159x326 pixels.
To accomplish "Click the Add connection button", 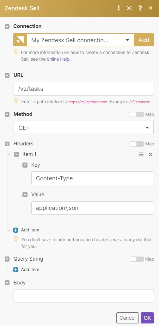I will (x=144, y=40).
